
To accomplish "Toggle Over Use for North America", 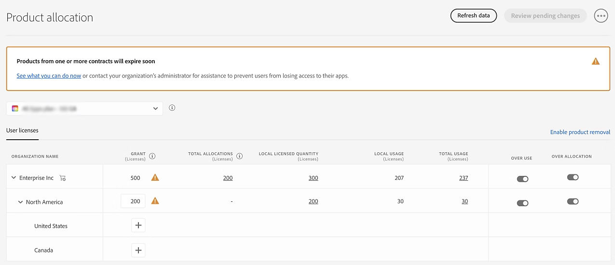I will (x=522, y=203).
